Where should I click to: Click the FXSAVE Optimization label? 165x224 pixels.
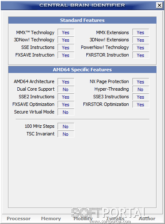tap(33, 104)
